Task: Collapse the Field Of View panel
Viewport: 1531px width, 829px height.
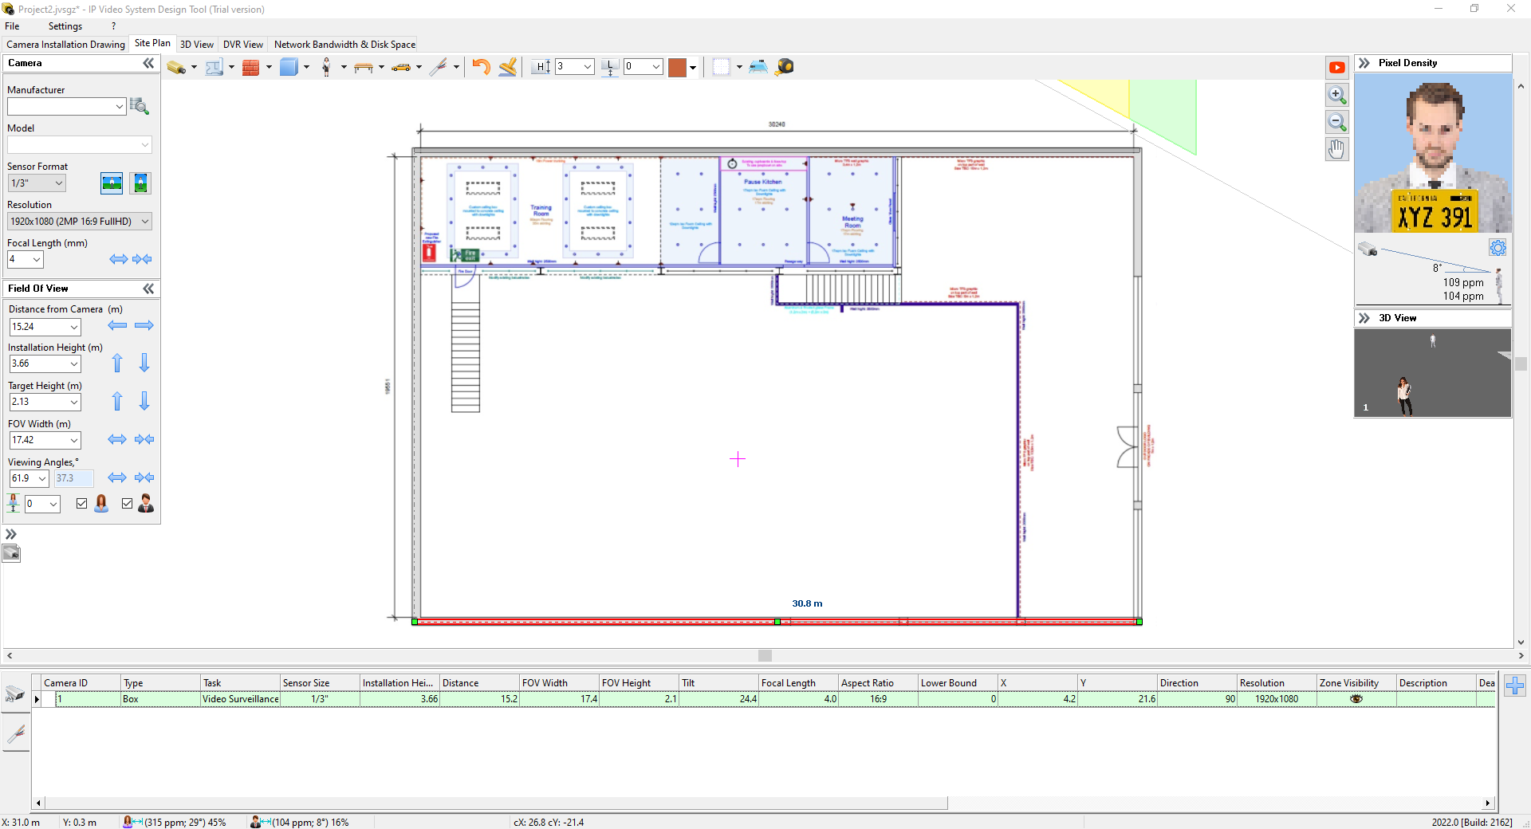Action: tap(148, 289)
